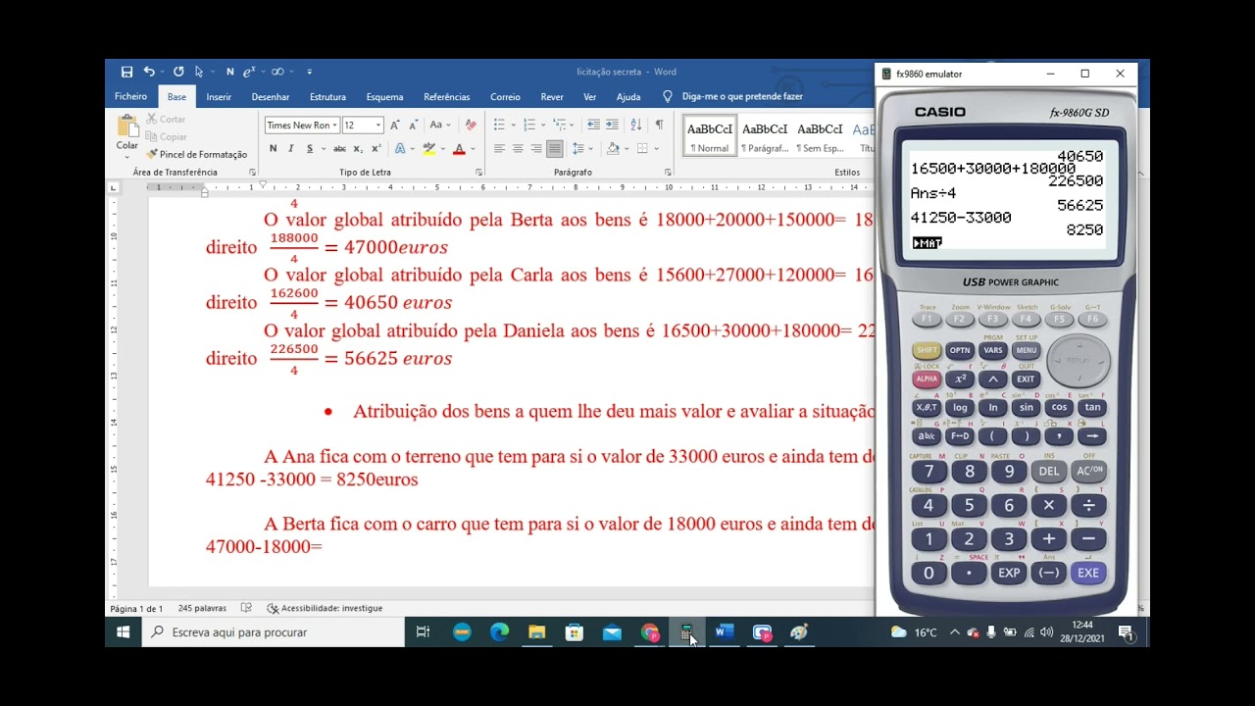The image size is (1255, 706).
Task: Toggle F↔D fraction-decimal key on calculator
Action: (960, 436)
